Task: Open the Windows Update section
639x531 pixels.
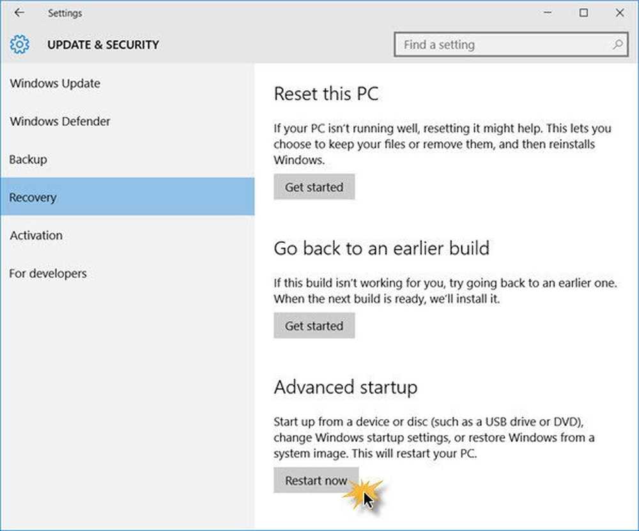Action: coord(55,84)
